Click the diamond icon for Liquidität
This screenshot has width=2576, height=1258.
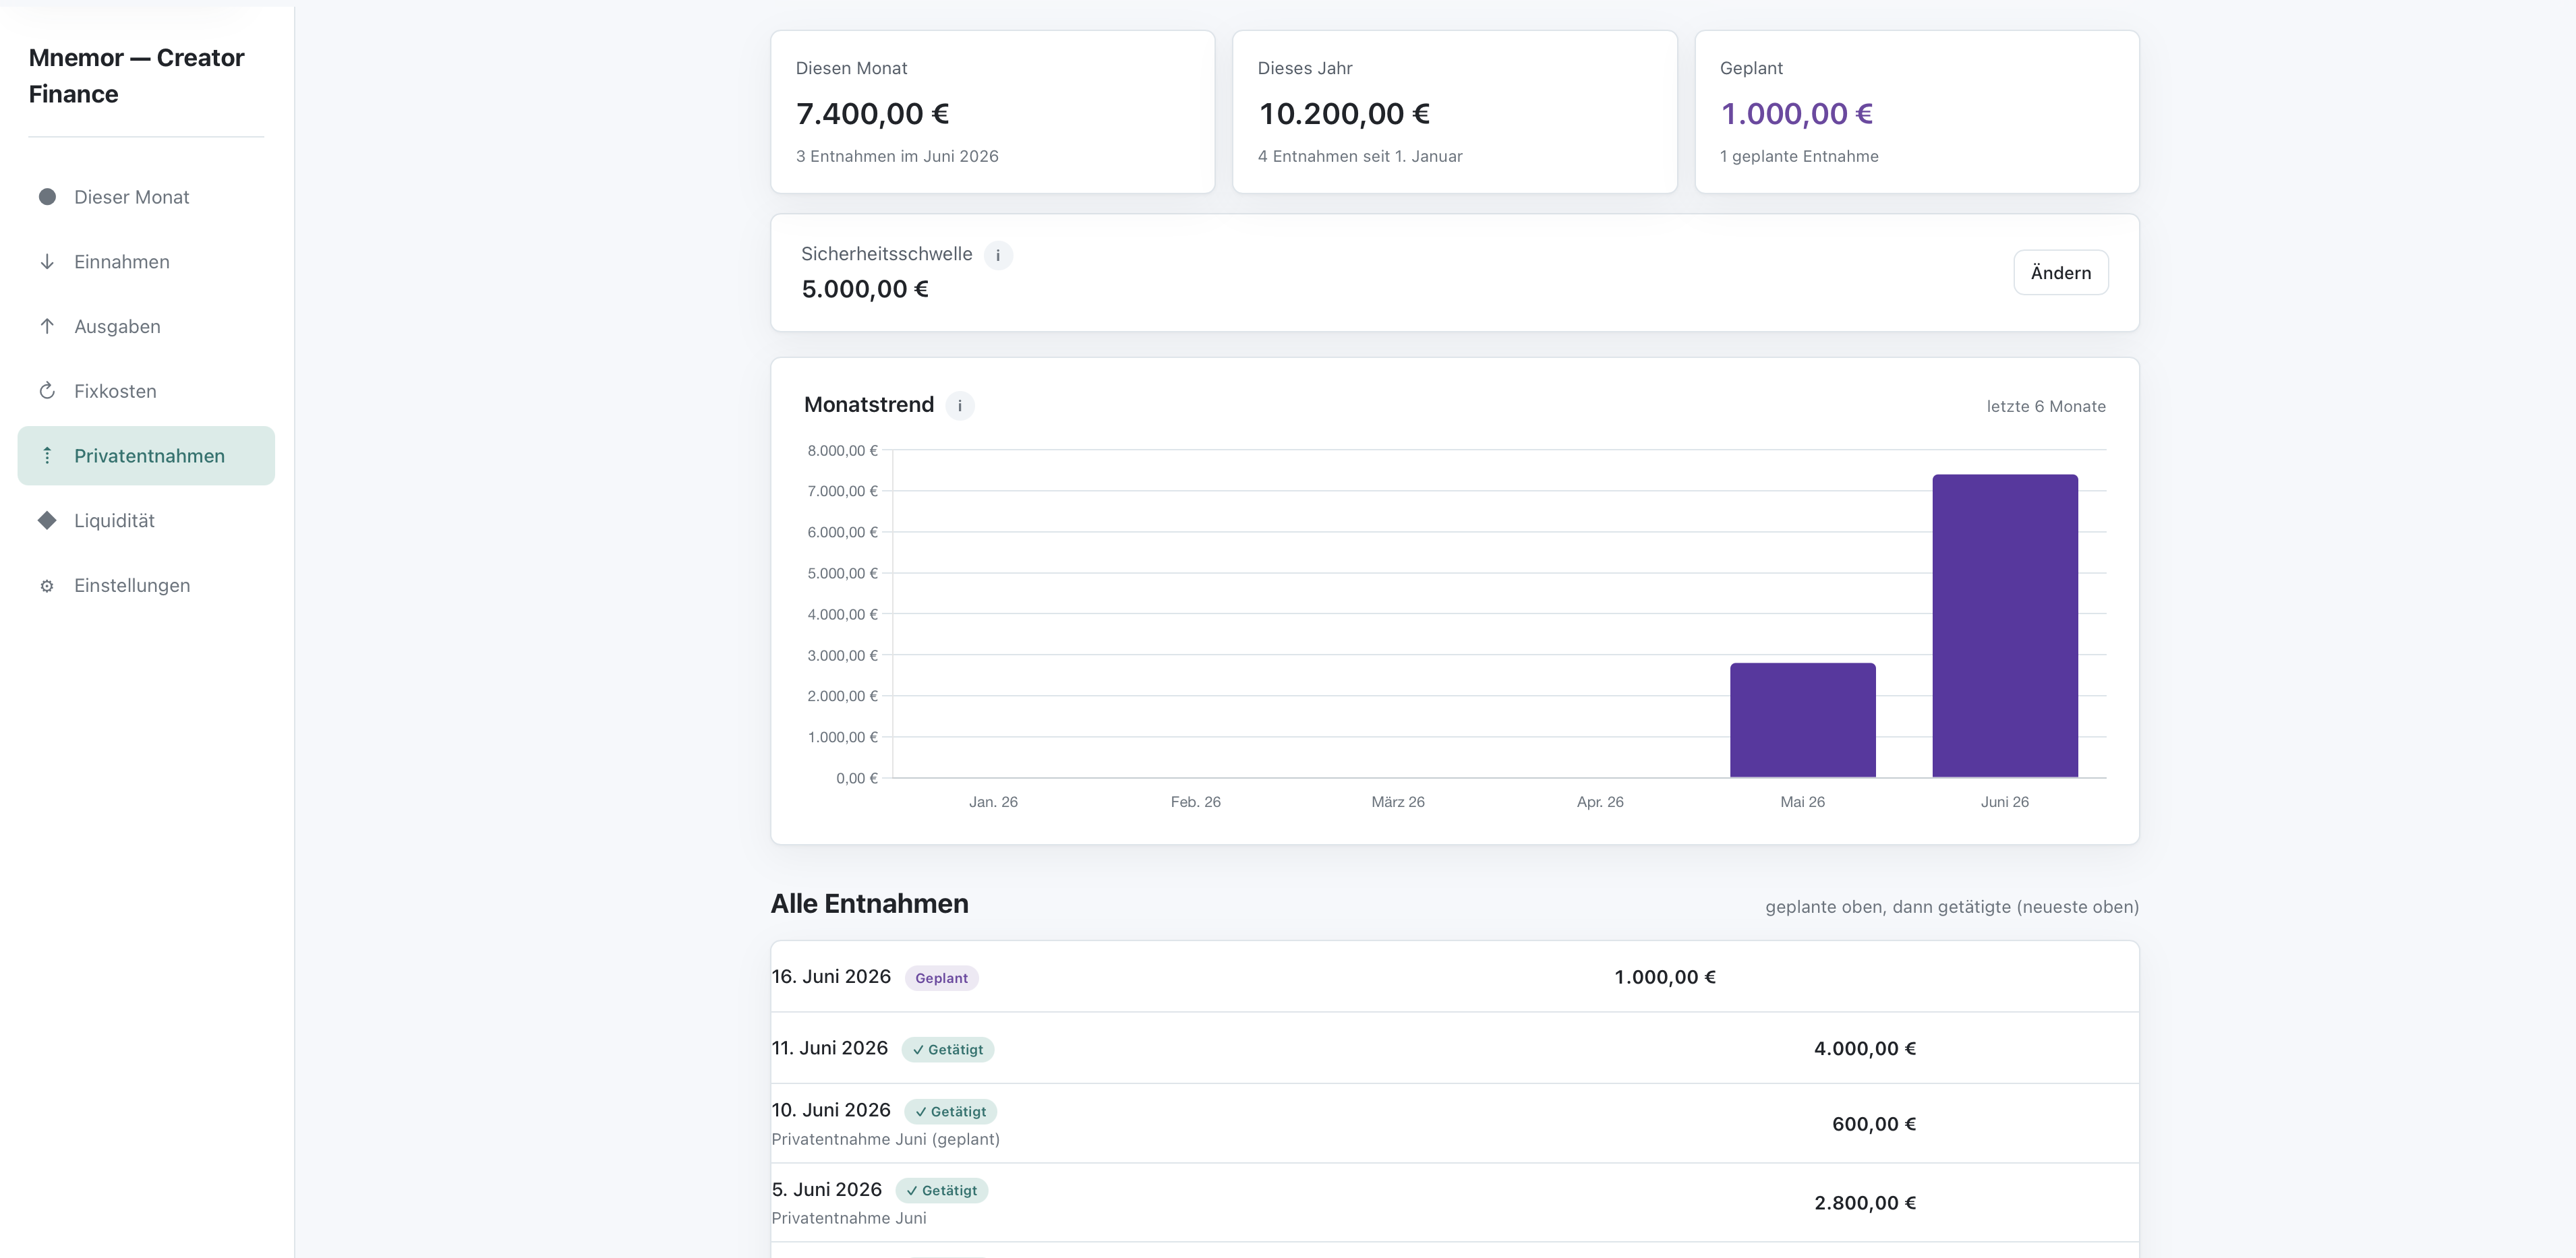pyautogui.click(x=47, y=520)
